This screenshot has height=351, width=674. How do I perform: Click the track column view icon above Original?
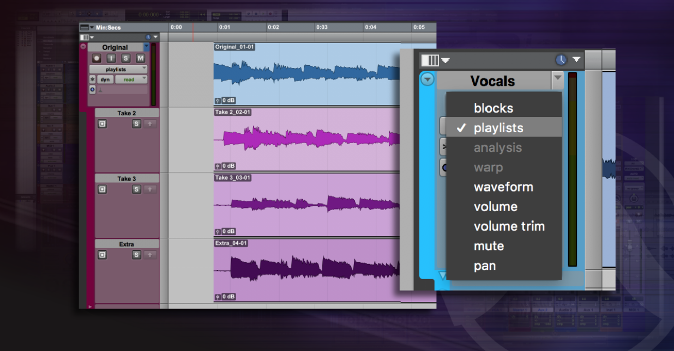point(85,38)
